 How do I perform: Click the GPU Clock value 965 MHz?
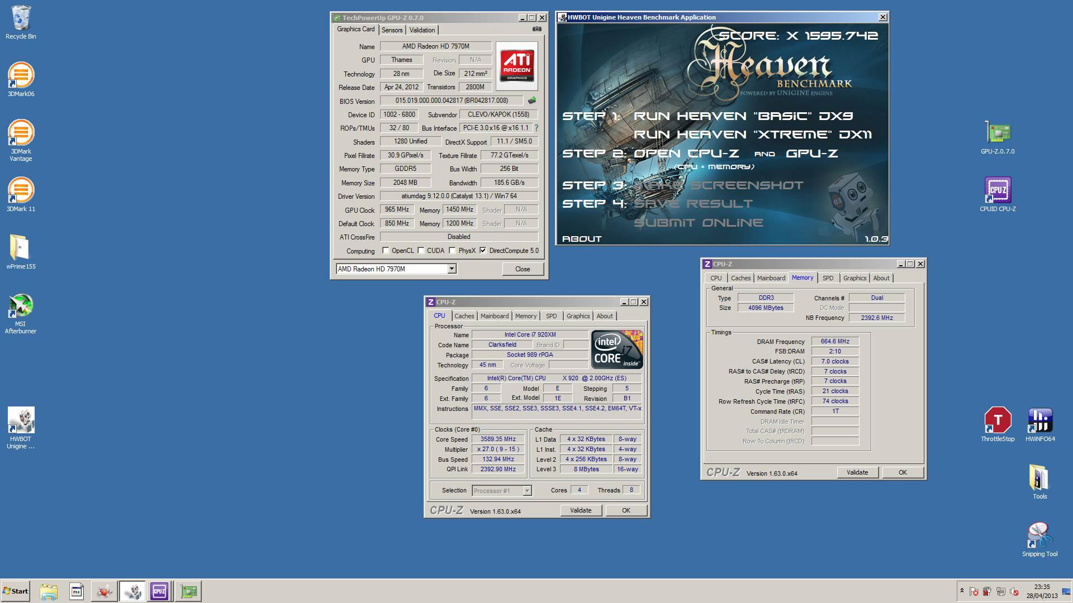click(397, 209)
